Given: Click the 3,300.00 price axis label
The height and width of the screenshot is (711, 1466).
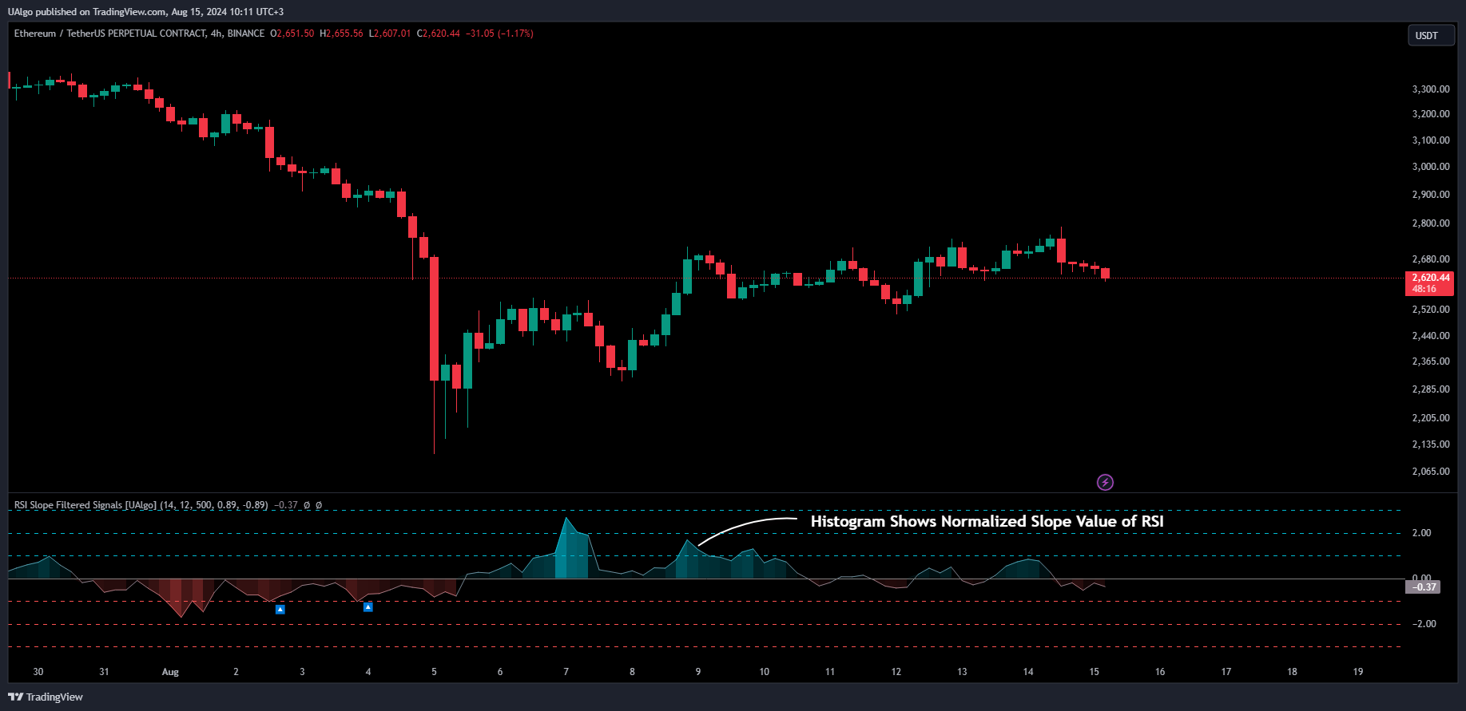Looking at the screenshot, I should pyautogui.click(x=1431, y=89).
